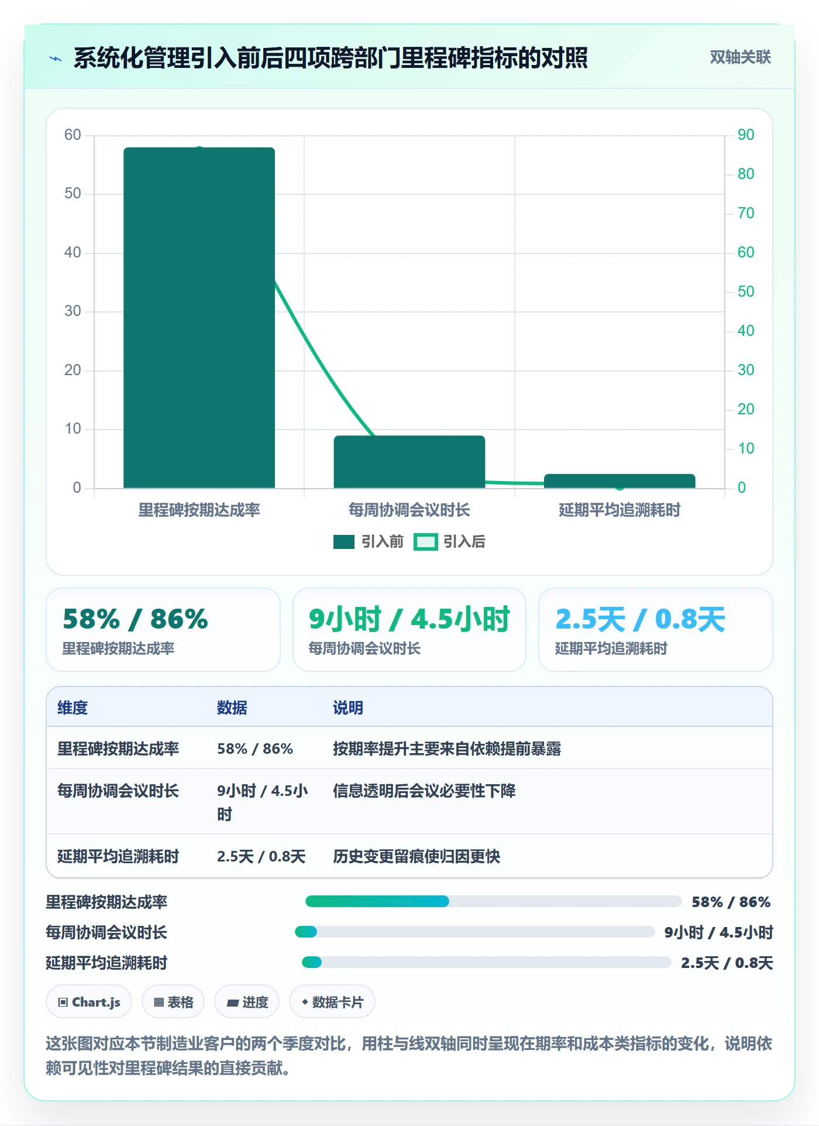The width and height of the screenshot is (819, 1126).
Task: Open the 58% / 86% data card
Action: tap(163, 630)
